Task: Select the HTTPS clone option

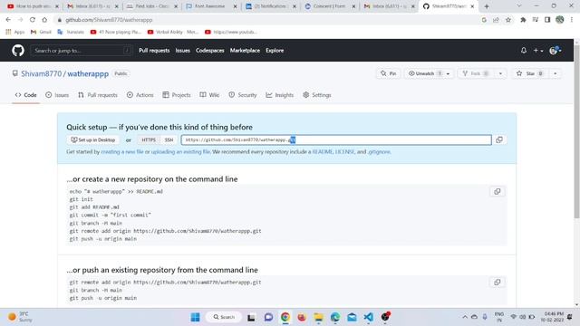Action: 149,139
